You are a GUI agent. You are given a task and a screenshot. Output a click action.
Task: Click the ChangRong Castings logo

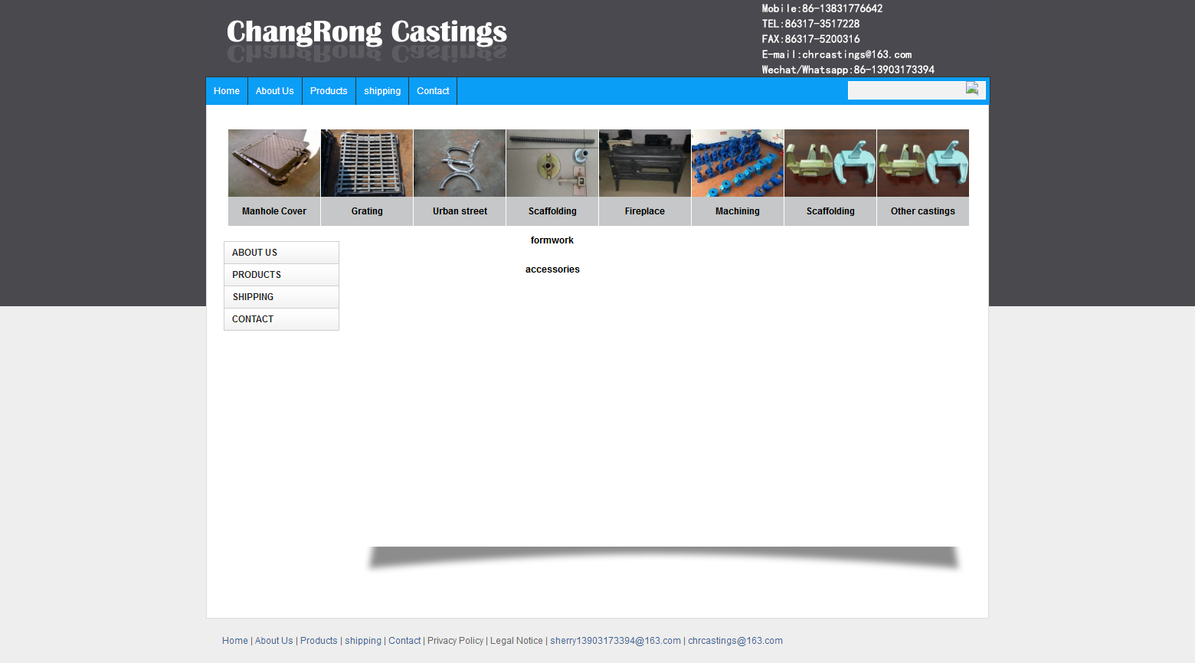(x=366, y=33)
